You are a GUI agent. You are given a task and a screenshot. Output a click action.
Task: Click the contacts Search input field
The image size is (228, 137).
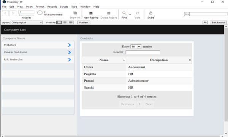[x=143, y=52]
